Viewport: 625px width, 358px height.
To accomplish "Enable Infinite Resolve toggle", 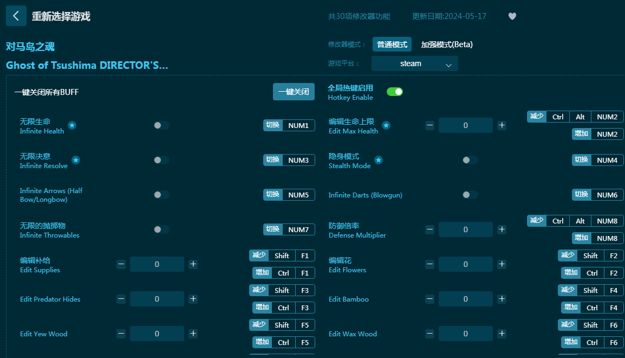I will tap(161, 160).
